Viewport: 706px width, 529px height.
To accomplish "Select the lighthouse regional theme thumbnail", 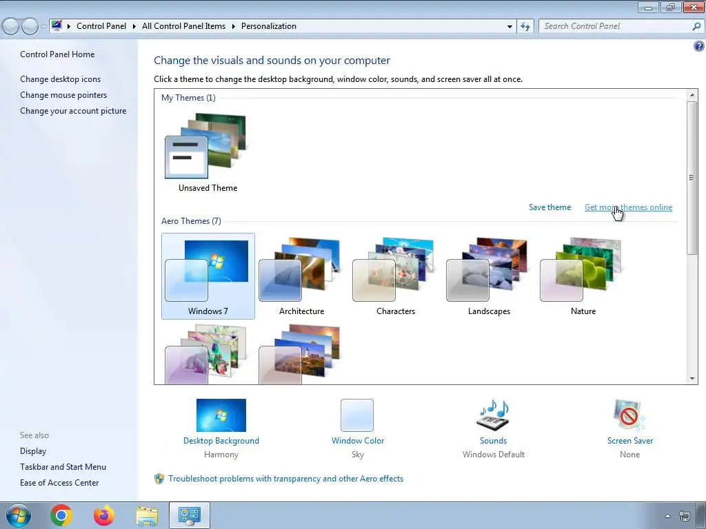I will pos(300,354).
